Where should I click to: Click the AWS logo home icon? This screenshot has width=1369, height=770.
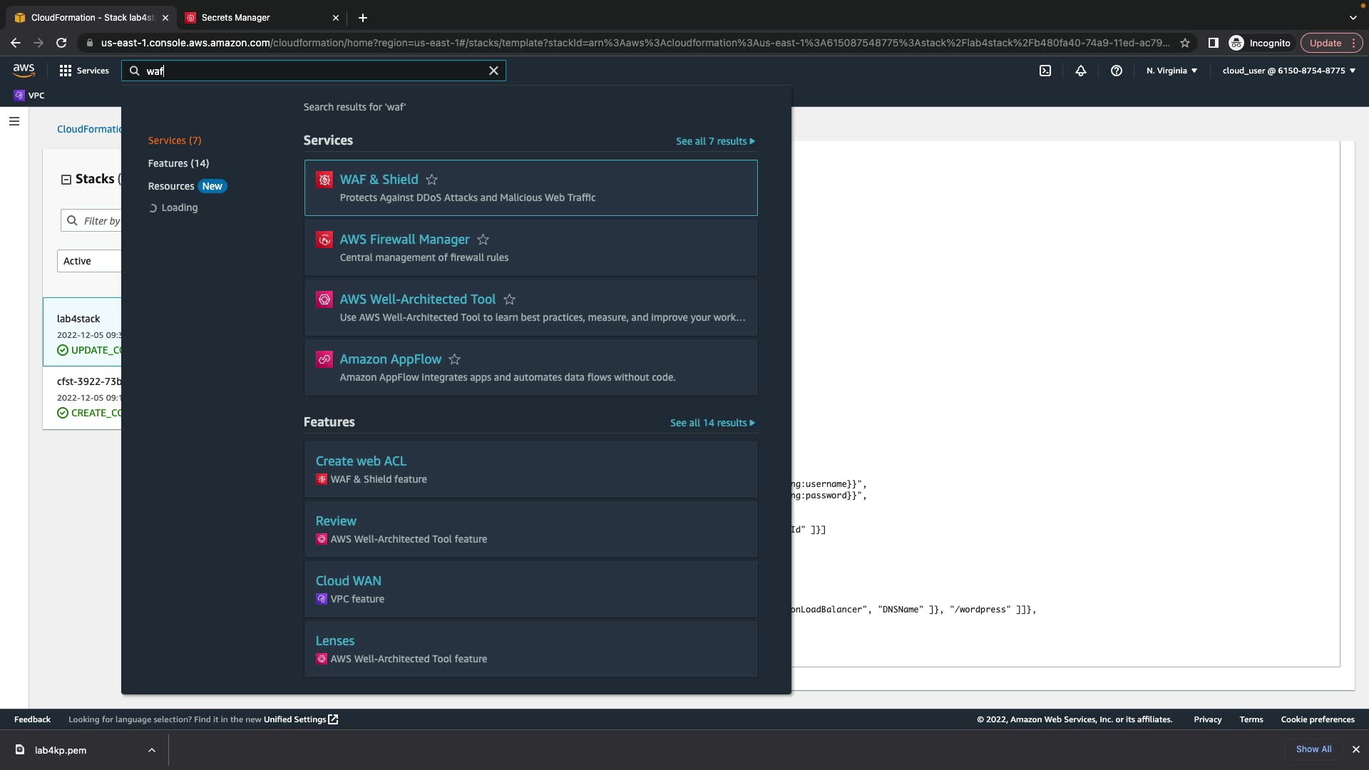click(24, 70)
